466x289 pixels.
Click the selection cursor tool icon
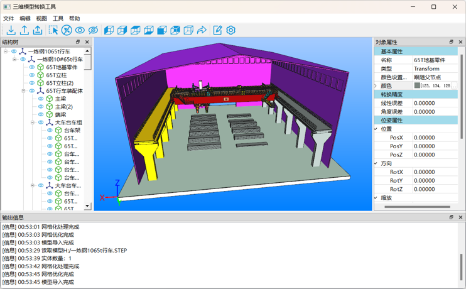click(x=53, y=30)
